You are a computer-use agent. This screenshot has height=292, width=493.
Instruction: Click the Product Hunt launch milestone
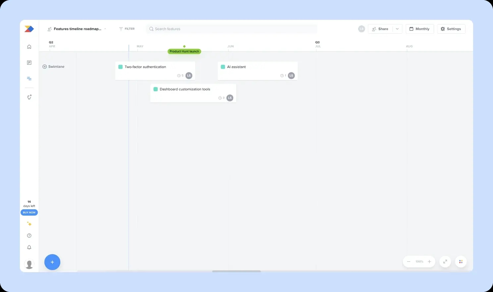[184, 51]
